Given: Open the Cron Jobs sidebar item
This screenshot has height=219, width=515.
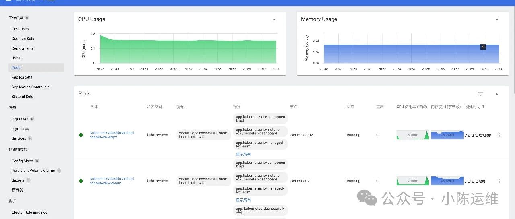Looking at the screenshot, I should (20, 29).
